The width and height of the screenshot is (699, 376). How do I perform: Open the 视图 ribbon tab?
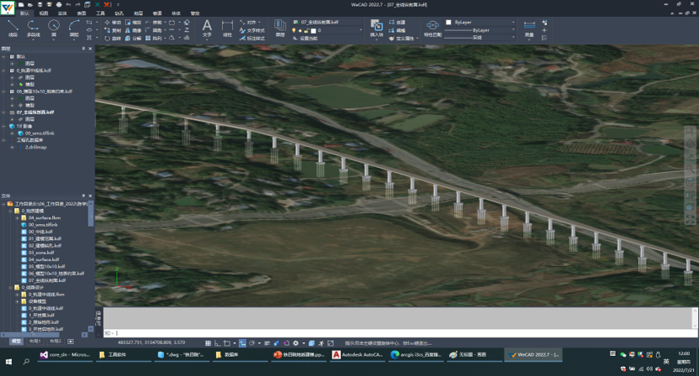coord(44,13)
